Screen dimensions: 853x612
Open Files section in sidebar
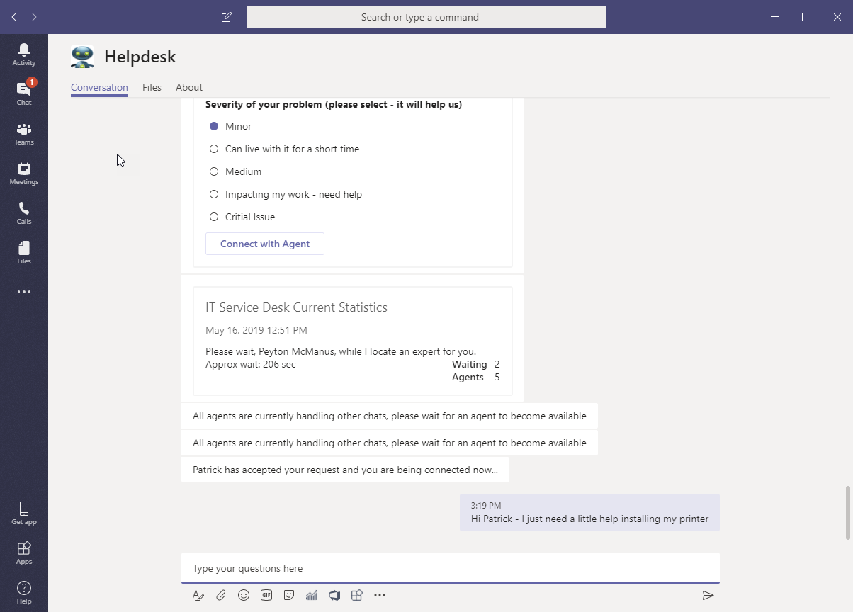pyautogui.click(x=24, y=252)
